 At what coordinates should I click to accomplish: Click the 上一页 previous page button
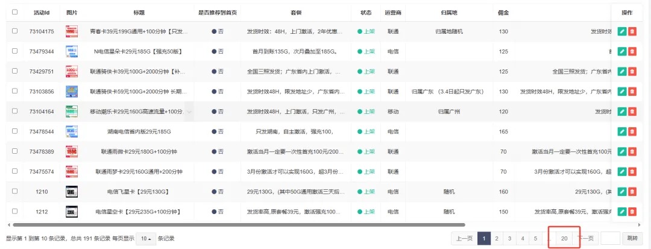click(464, 239)
